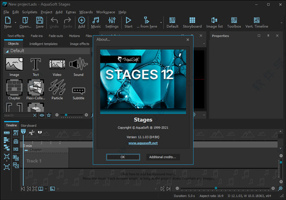
Task: Open the Scriptlets menu
Action: point(30,12)
